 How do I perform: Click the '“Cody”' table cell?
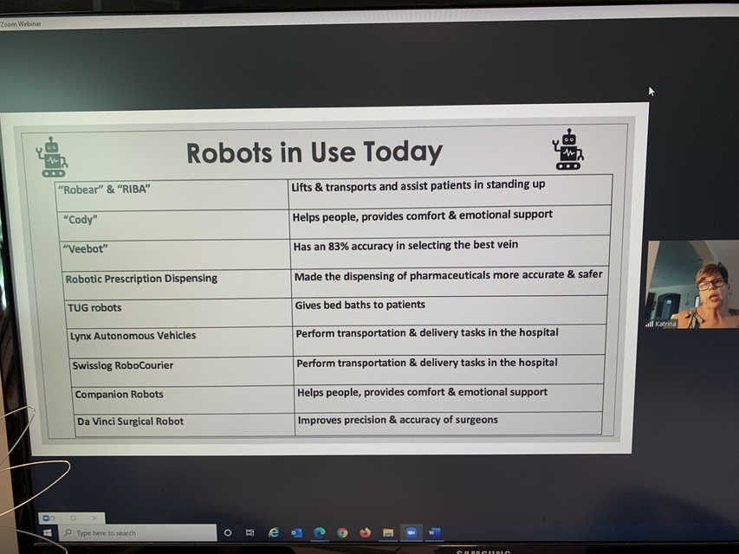(173, 225)
